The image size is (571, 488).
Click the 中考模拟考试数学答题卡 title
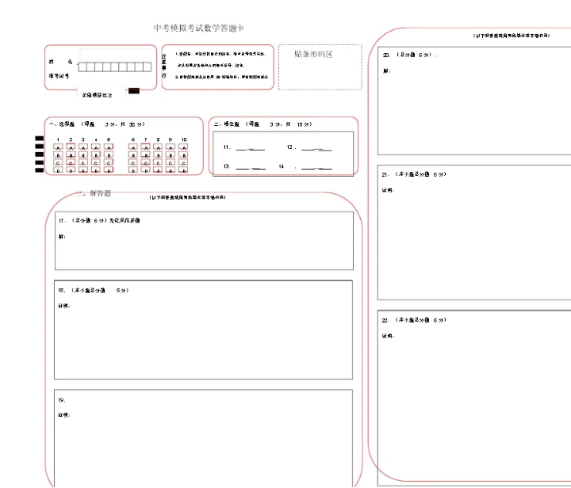point(199,28)
